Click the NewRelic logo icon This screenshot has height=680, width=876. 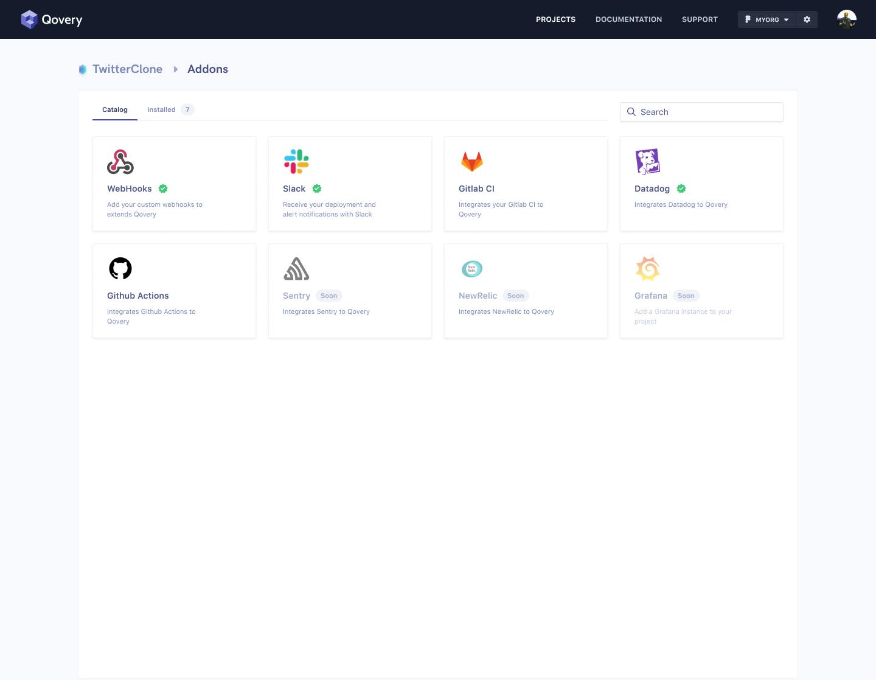472,268
